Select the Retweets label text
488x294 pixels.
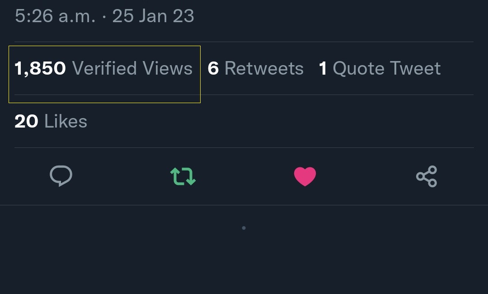click(x=264, y=69)
